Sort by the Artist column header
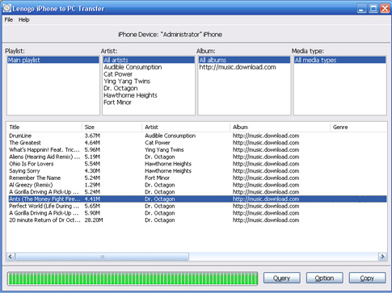The image size is (392, 293). tap(186, 127)
